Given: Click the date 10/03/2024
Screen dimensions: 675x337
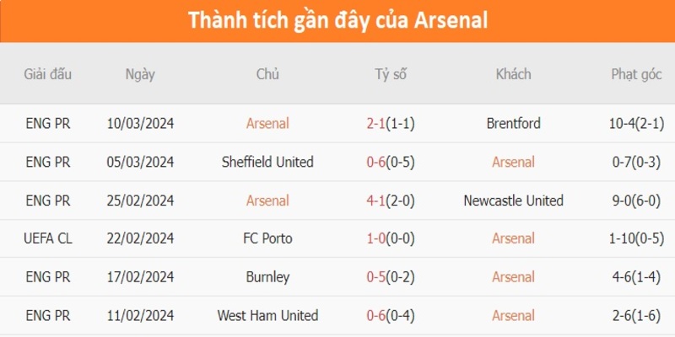Looking at the screenshot, I should click(x=140, y=124).
